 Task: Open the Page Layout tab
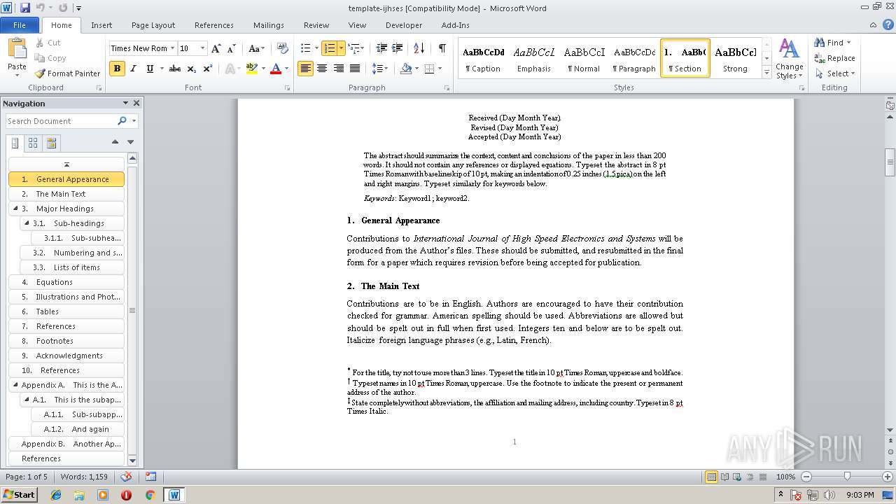153,25
